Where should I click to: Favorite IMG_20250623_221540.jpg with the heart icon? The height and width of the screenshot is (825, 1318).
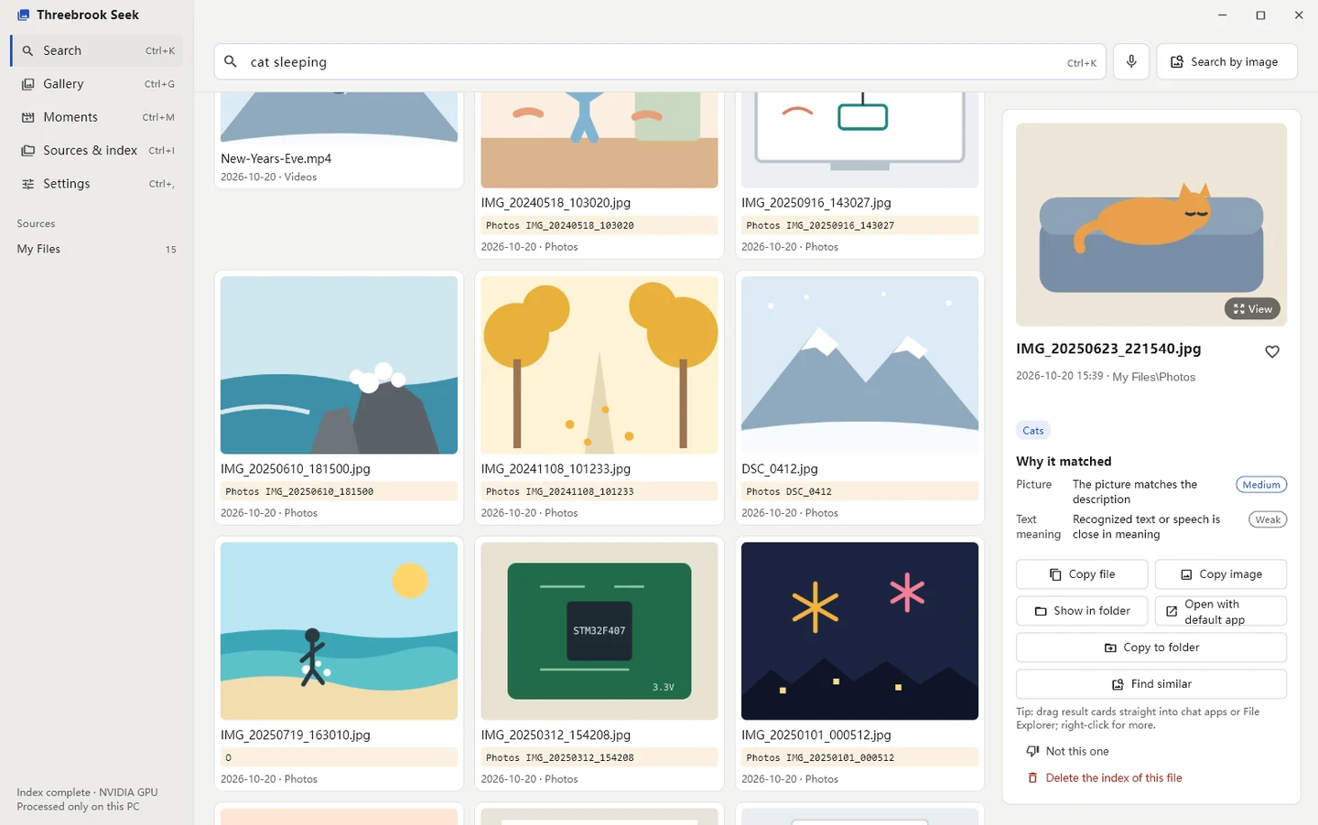point(1272,351)
